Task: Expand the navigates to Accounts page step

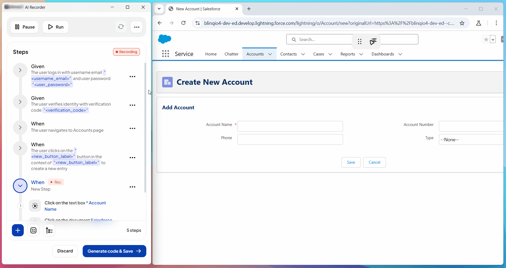Action: [x=20, y=127]
